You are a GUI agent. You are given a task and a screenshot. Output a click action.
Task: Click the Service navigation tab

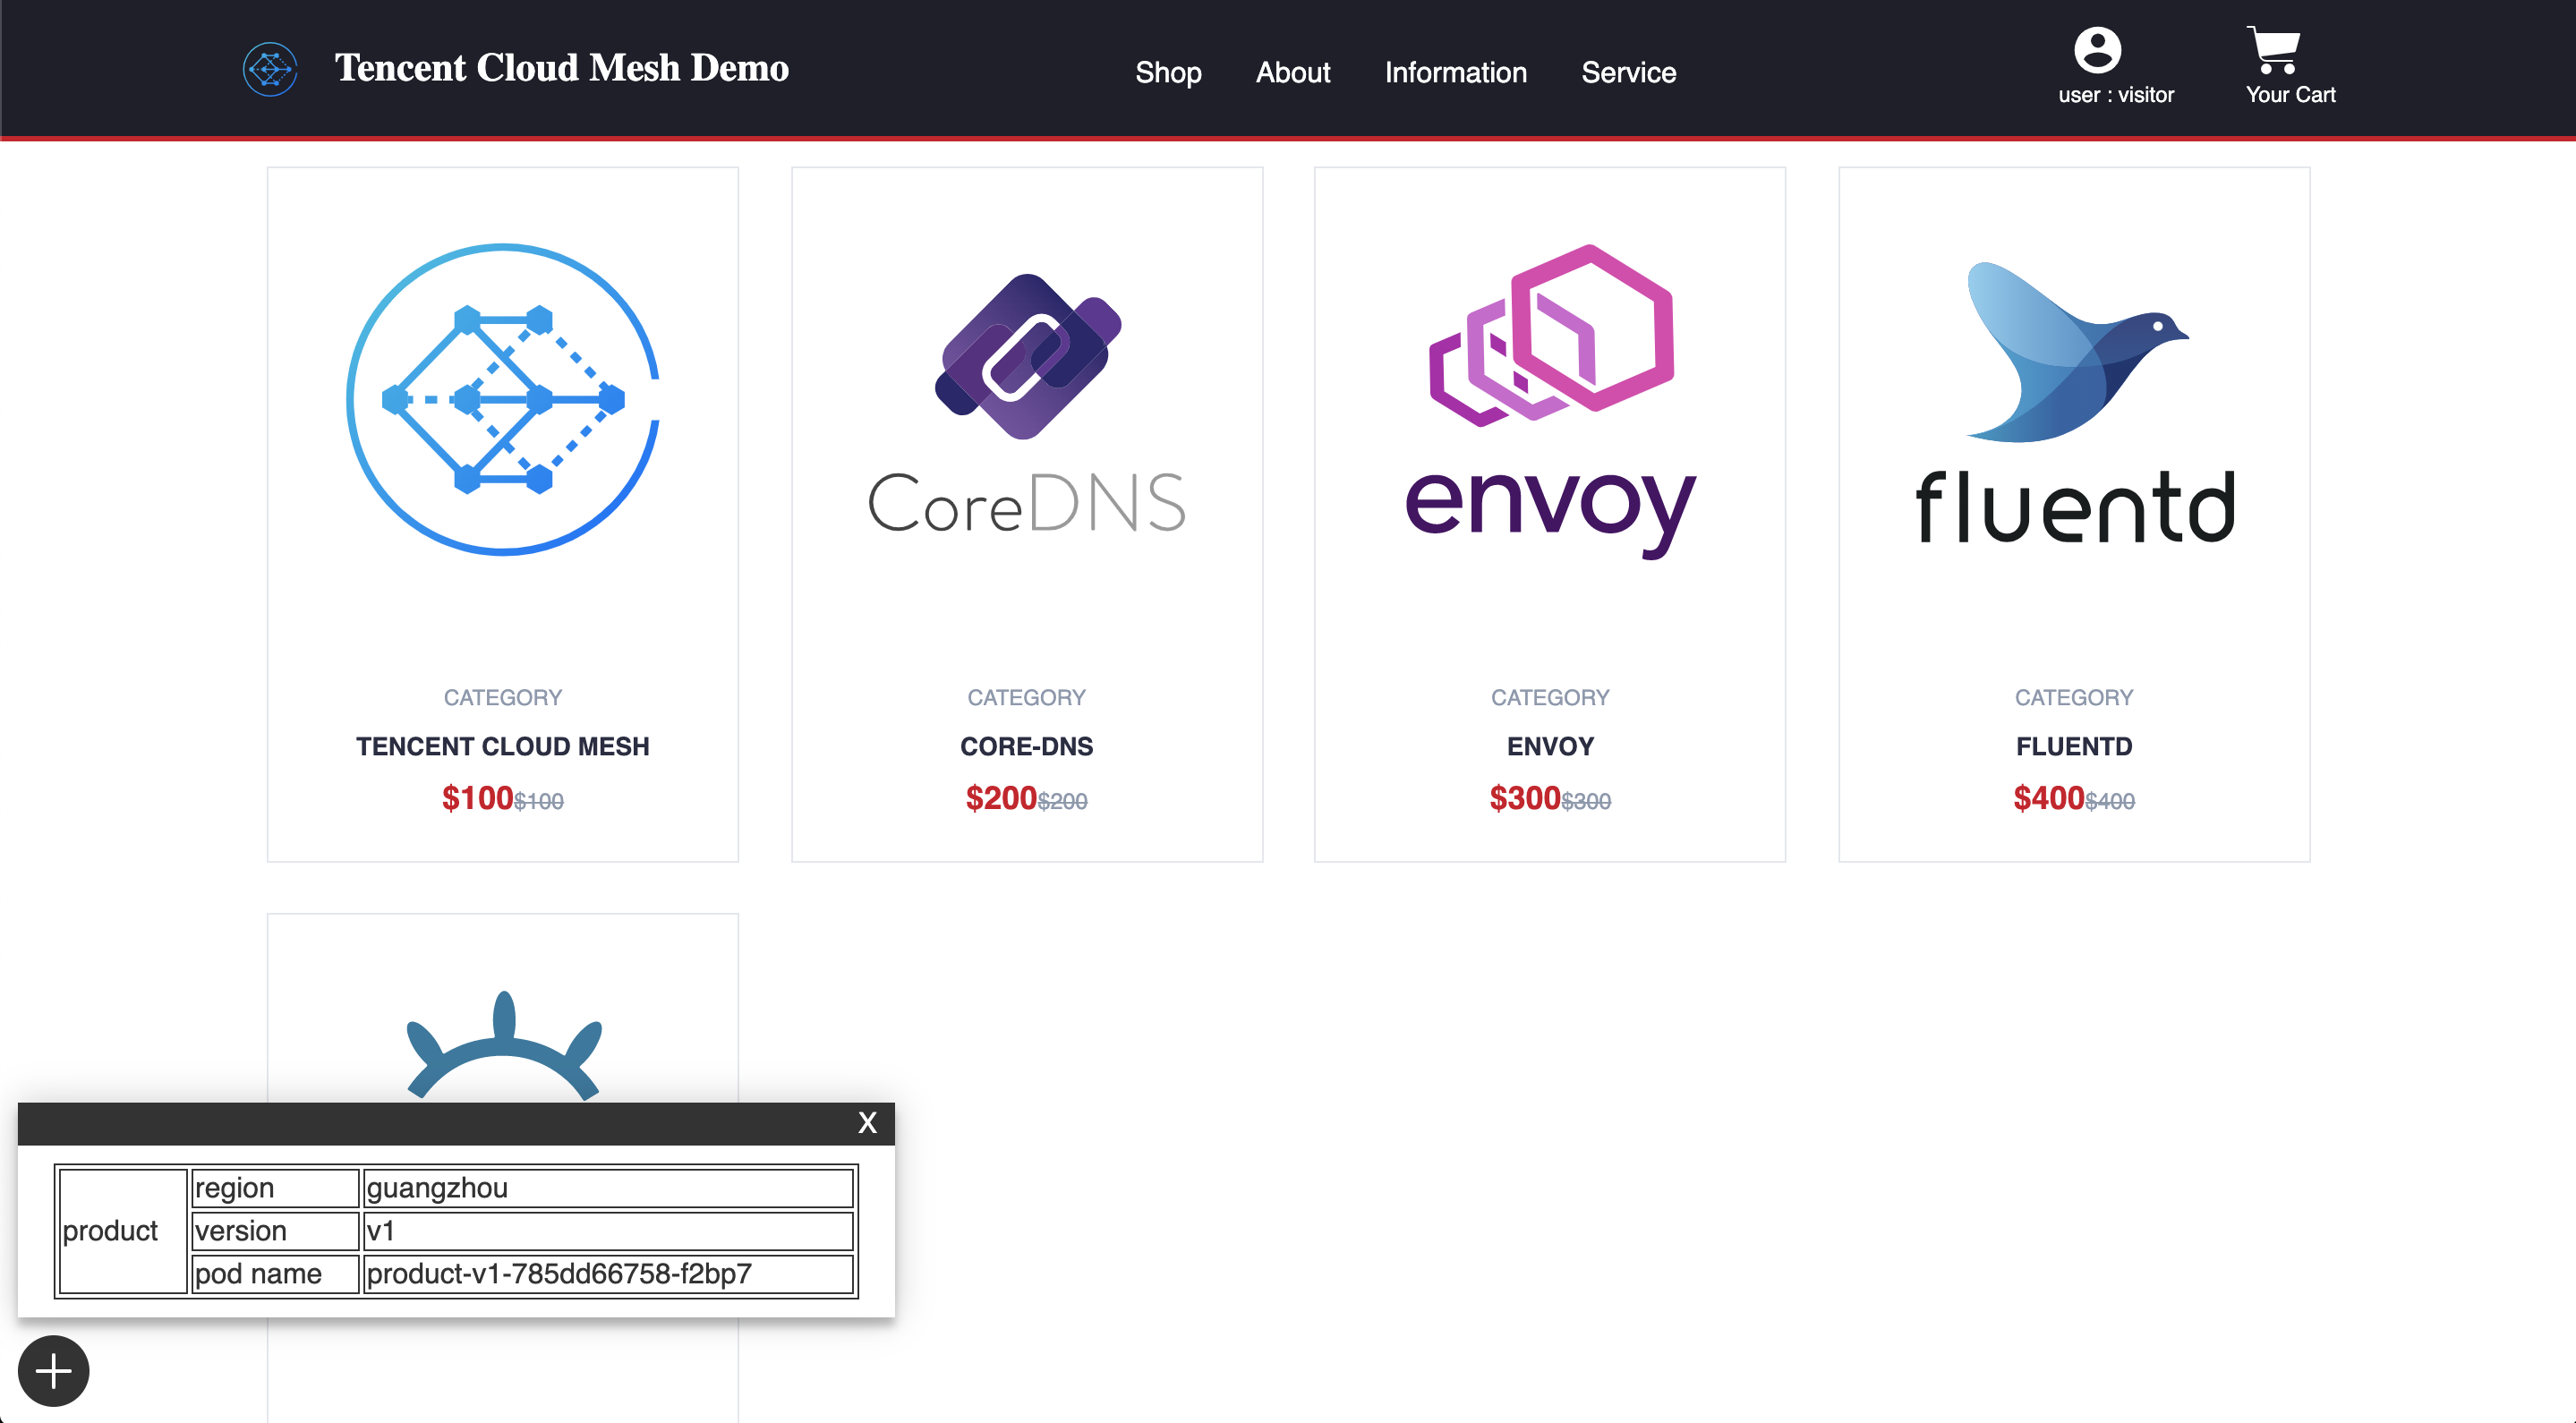1628,72
